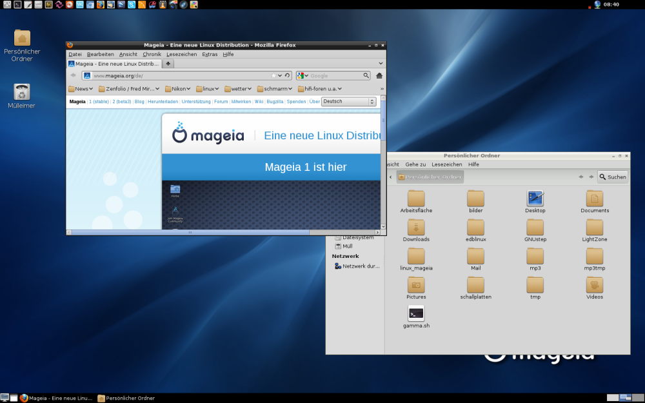Open the Bearbeiten menu in Firefox
The height and width of the screenshot is (403, 645).
click(101, 54)
